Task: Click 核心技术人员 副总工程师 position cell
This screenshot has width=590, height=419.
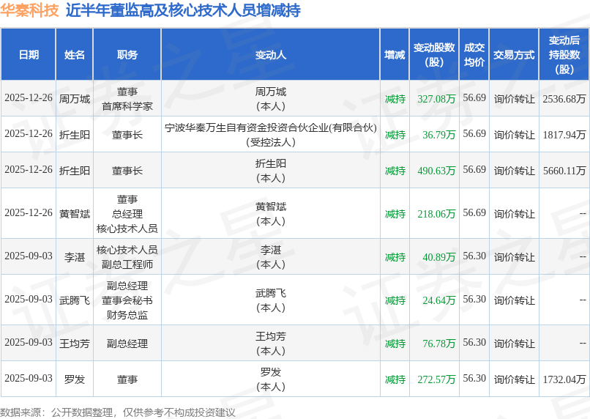Action: [127, 257]
